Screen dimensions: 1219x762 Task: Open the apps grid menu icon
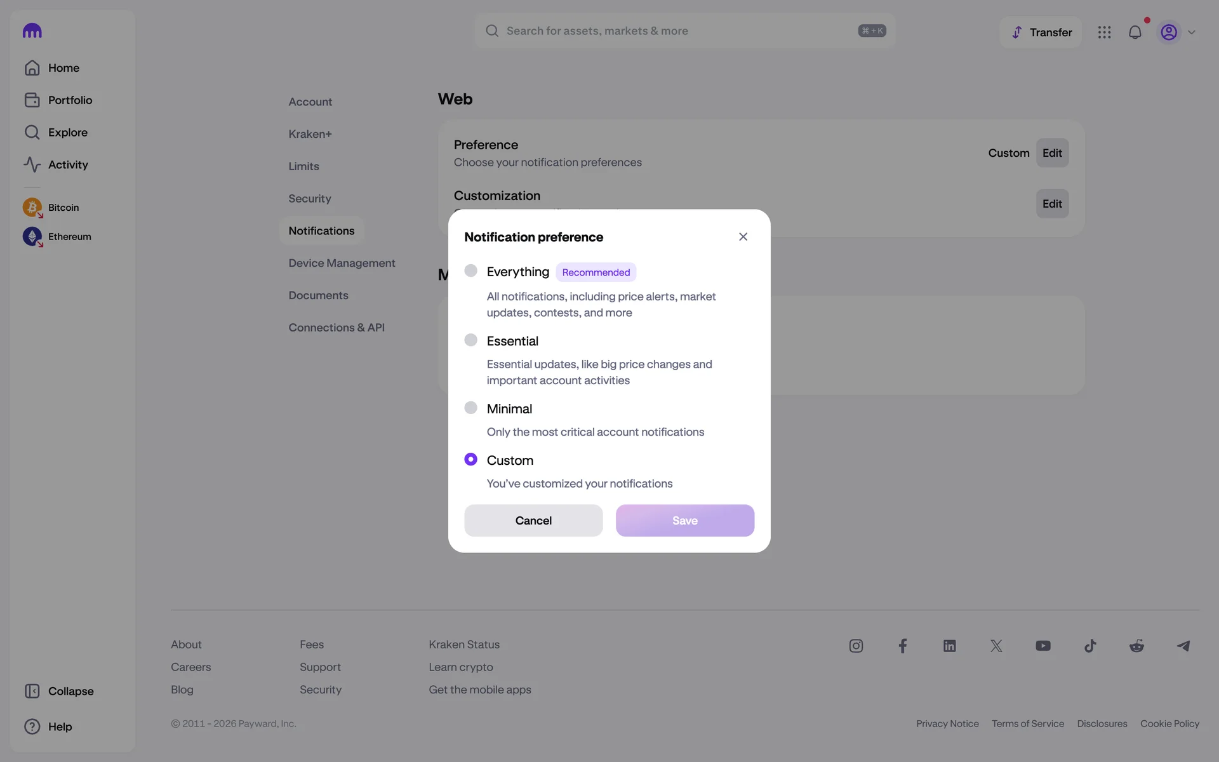(x=1104, y=32)
